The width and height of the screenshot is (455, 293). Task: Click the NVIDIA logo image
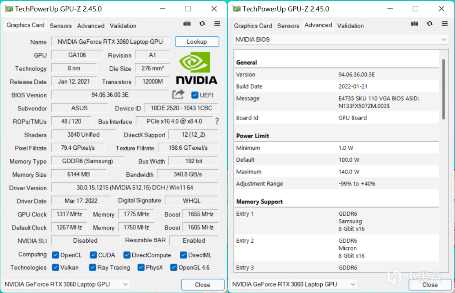tap(197, 68)
